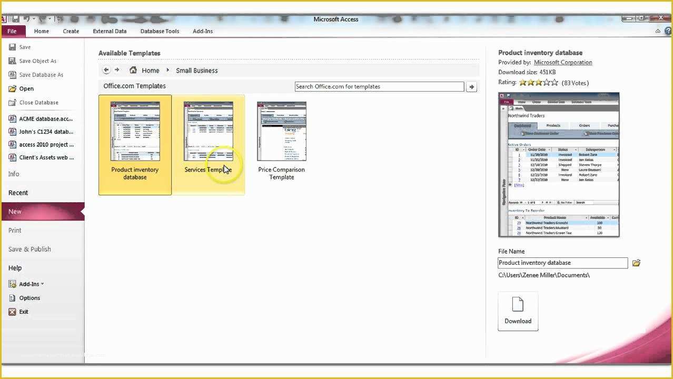Select Recent in the backstage sidebar
Viewport: 673px width, 379px height.
pos(18,193)
